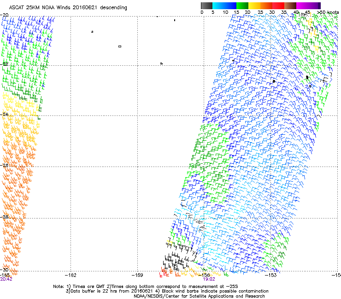Click the 'ASCAT 25KM NOAA Winds 20160621 descending' title
The width and height of the screenshot is (341, 299).
click(x=68, y=8)
